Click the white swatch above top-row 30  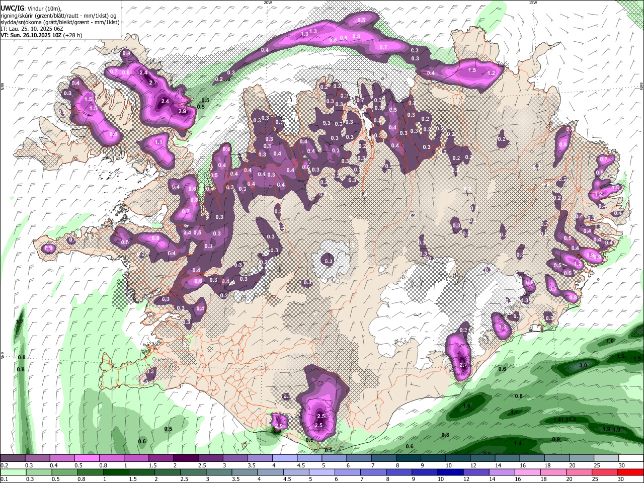click(x=631, y=458)
